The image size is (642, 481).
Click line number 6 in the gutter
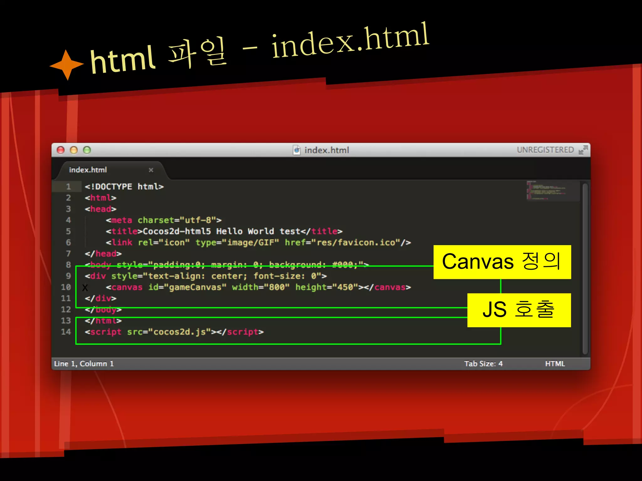[x=68, y=242]
